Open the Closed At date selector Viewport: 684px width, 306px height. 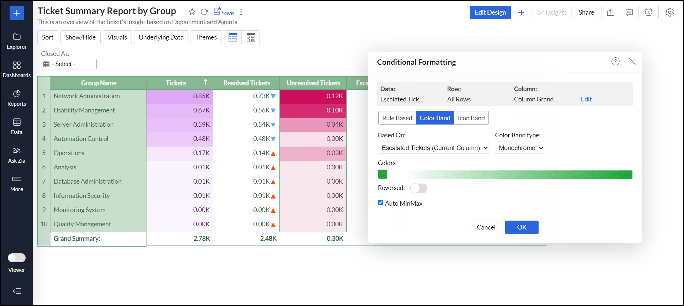tap(69, 64)
